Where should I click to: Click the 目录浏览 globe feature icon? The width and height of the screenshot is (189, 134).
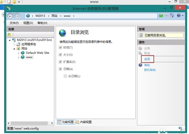click(x=62, y=33)
